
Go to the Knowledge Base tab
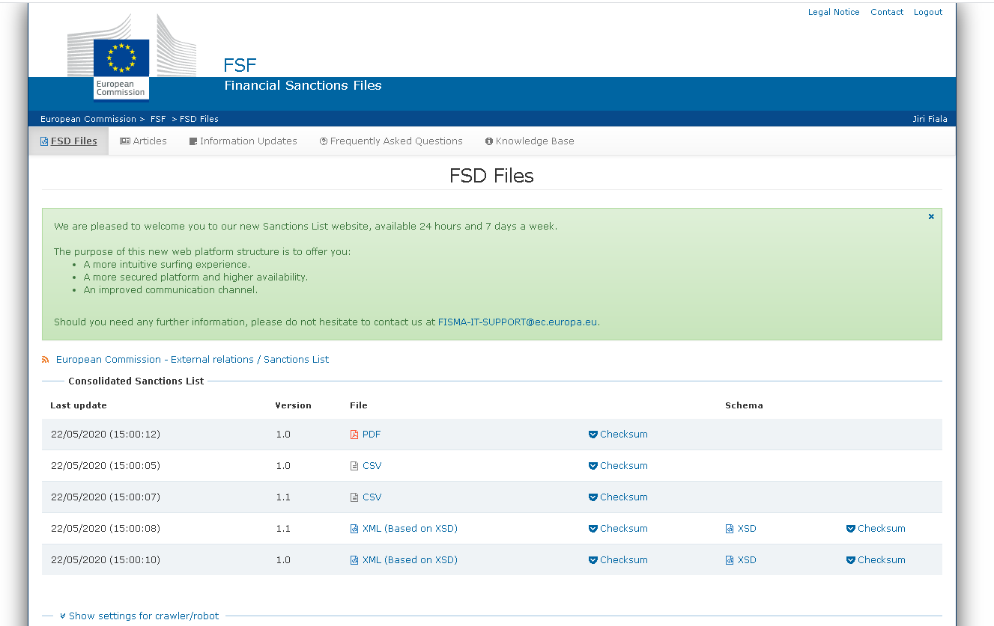pos(530,141)
